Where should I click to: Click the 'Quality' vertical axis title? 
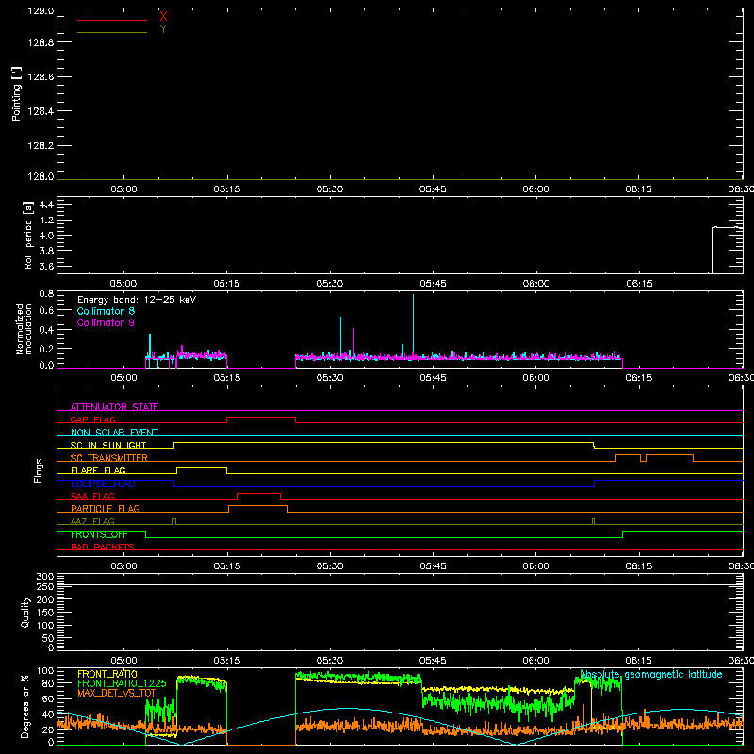tap(25, 612)
